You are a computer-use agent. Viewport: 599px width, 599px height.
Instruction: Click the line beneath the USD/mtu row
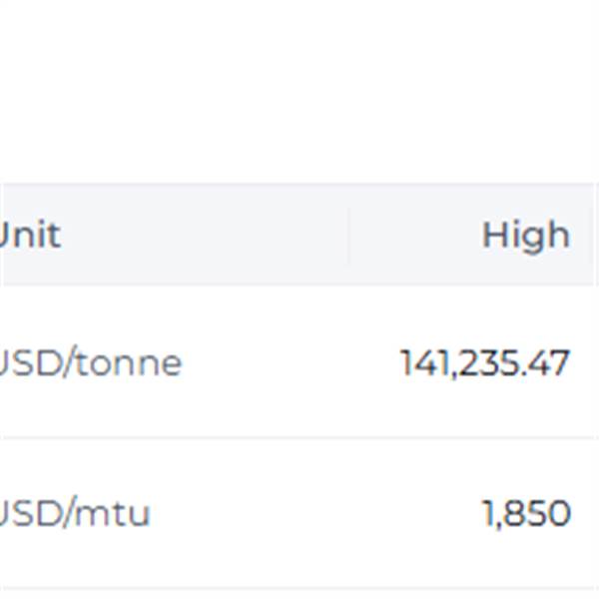click(299, 588)
